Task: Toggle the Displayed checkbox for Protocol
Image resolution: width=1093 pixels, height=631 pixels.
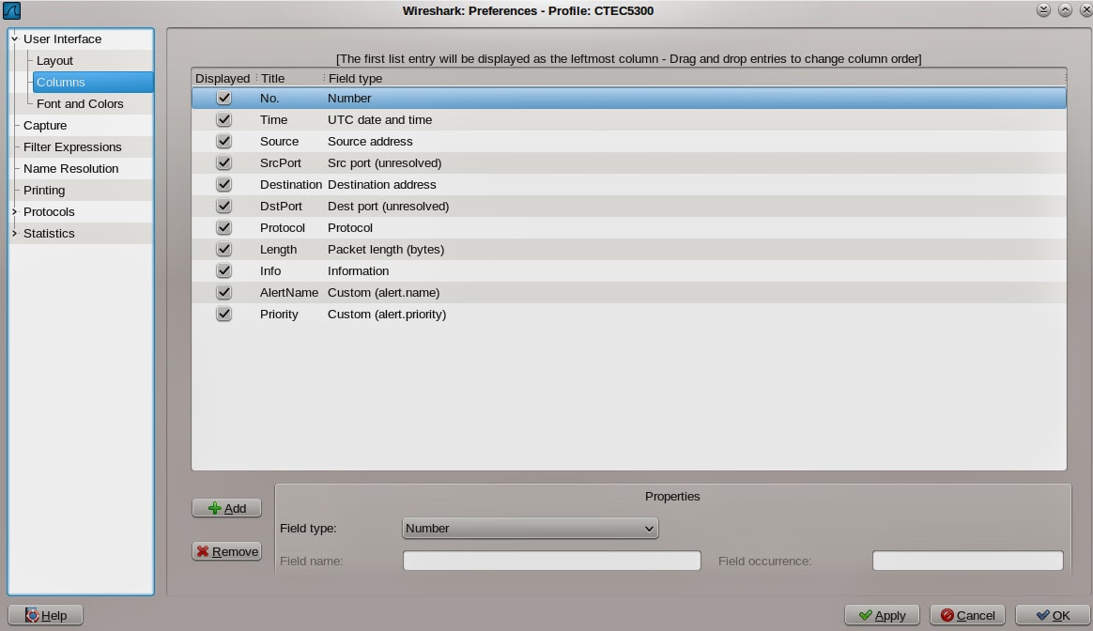Action: (223, 227)
